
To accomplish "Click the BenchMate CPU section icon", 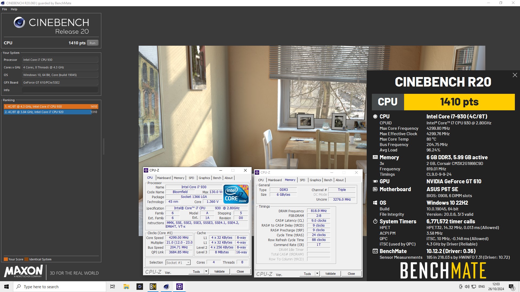I will click(375, 117).
